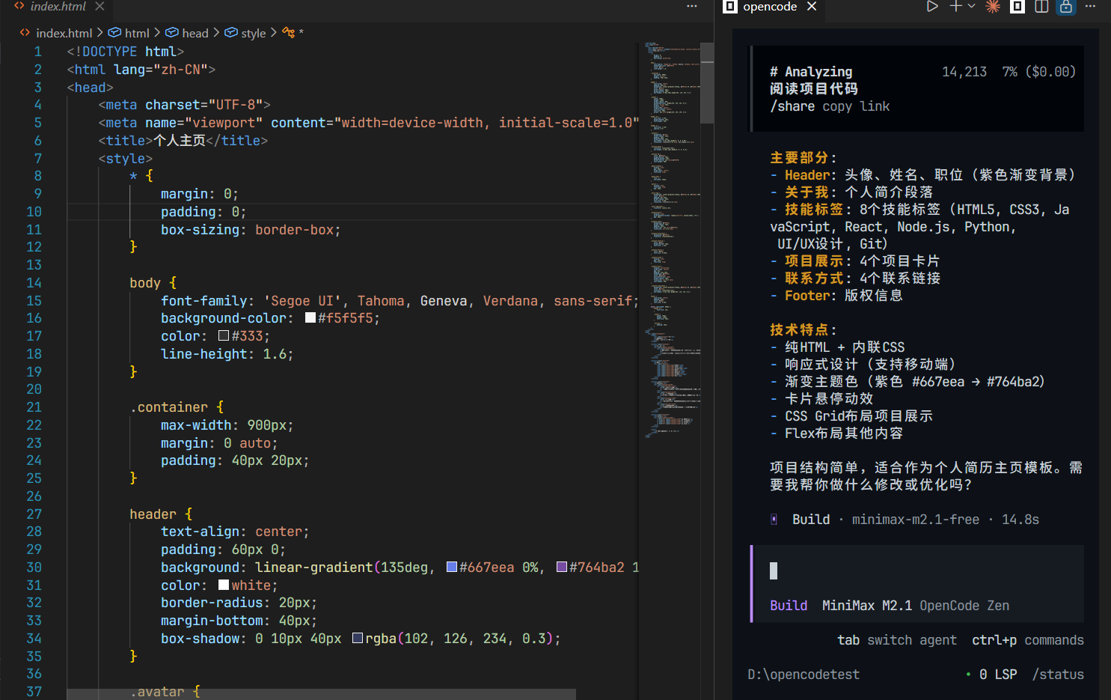Click the terminal icon on the opencode tab
This screenshot has height=700, width=1111.
point(728,7)
